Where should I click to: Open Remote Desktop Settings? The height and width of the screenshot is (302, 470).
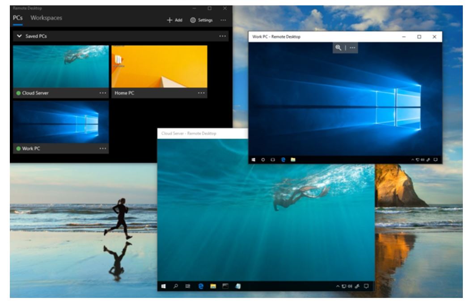(201, 20)
